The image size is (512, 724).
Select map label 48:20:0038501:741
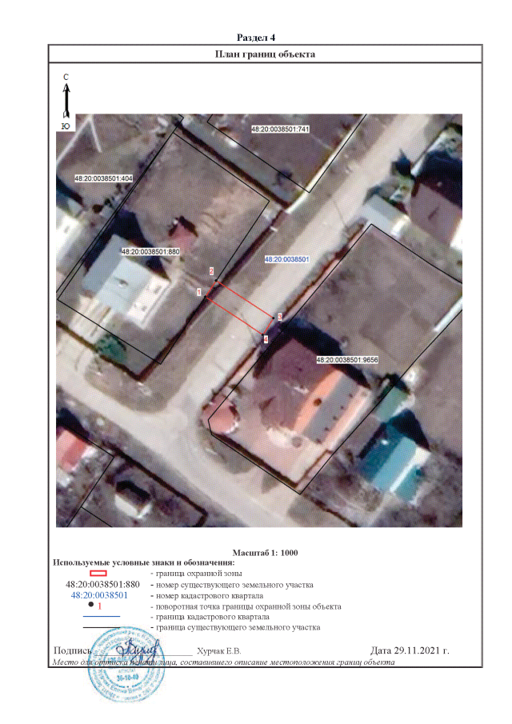click(x=280, y=129)
